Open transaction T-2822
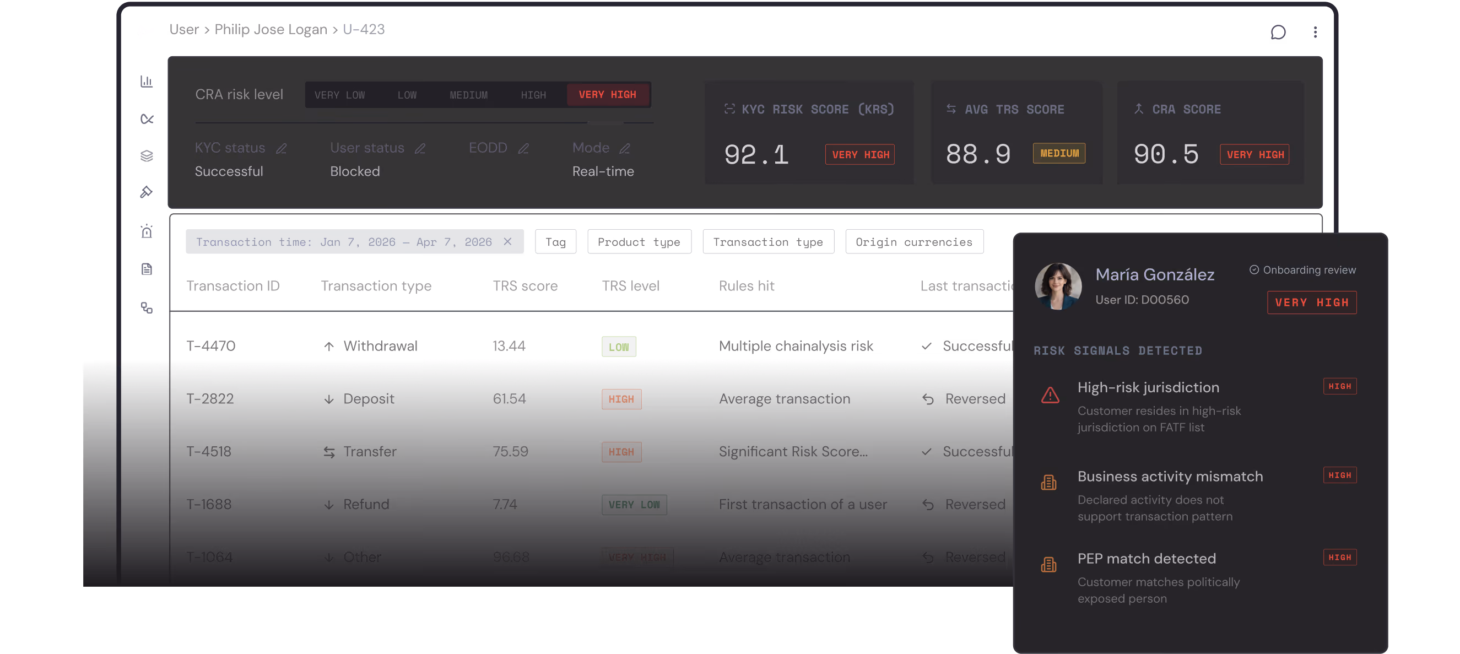Viewport: 1460px width, 654px height. click(210, 398)
